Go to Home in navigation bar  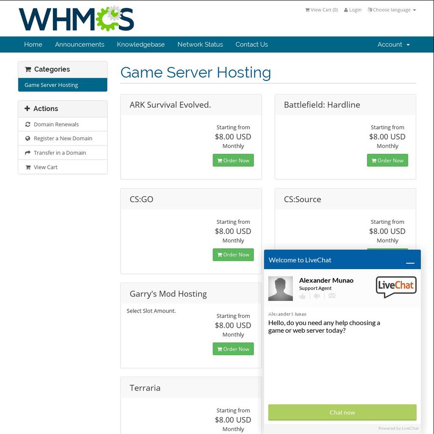[x=33, y=44]
